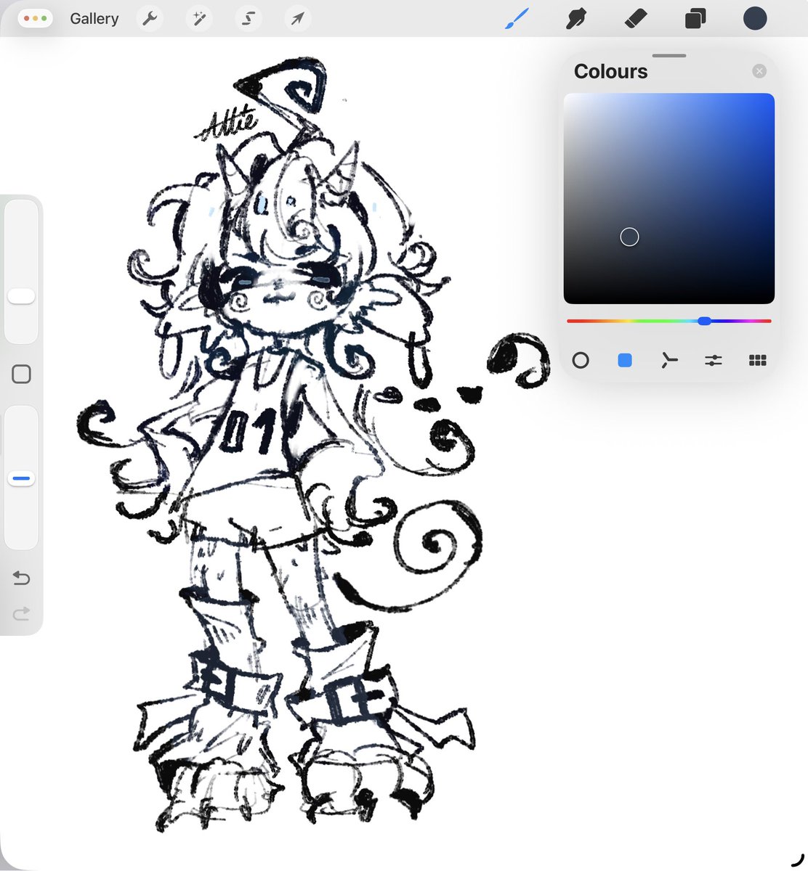This screenshot has width=808, height=871.
Task: Select the Eraser tool
Action: pos(636,18)
